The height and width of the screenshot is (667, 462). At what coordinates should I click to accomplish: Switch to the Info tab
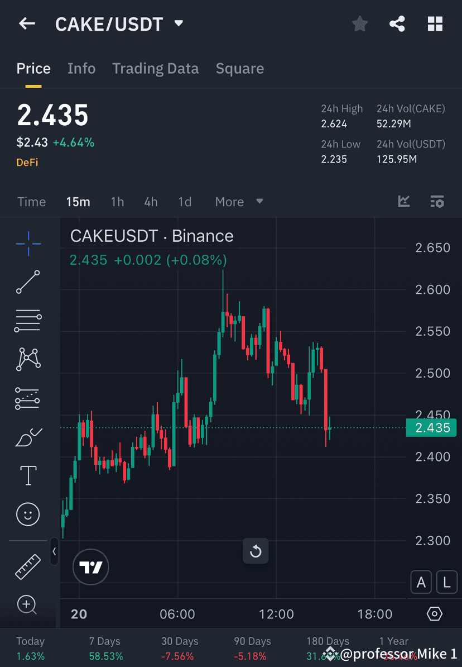[x=81, y=68]
